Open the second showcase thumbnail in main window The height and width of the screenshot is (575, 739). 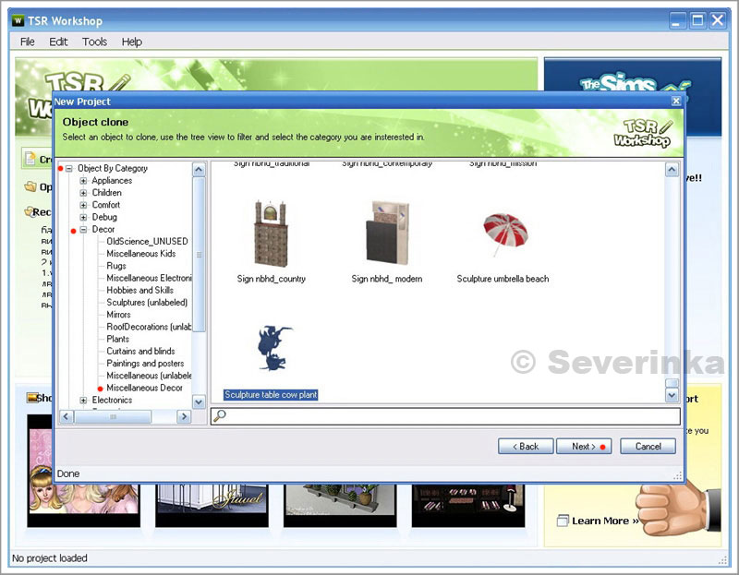tap(212, 505)
